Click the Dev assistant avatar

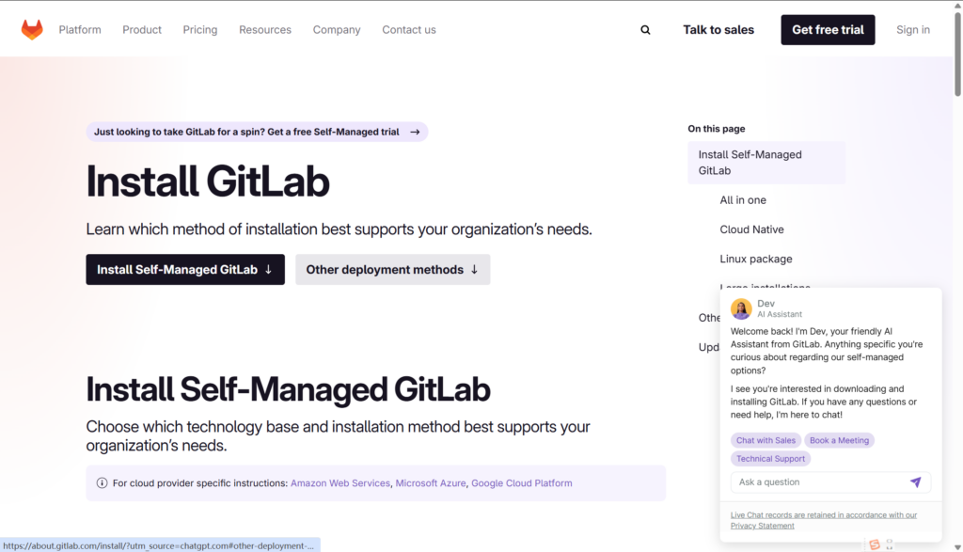pyautogui.click(x=741, y=308)
